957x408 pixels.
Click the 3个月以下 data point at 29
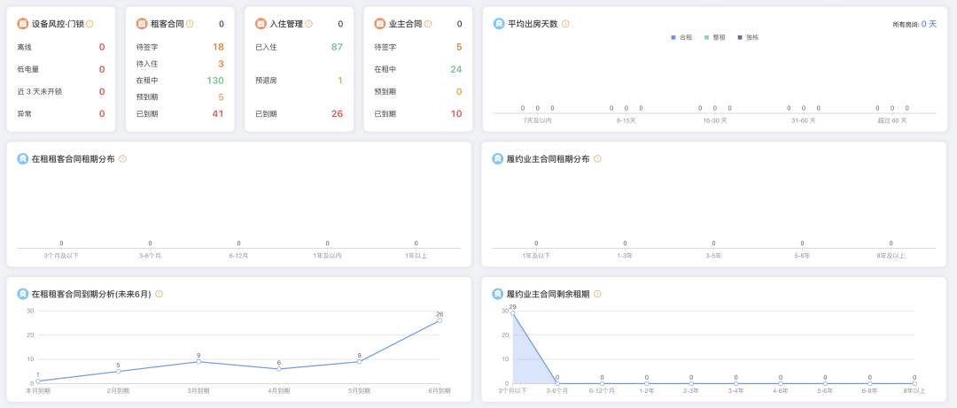point(513,313)
